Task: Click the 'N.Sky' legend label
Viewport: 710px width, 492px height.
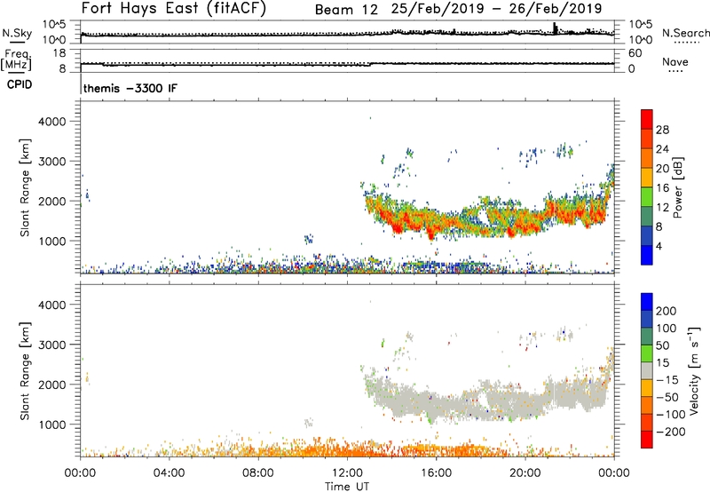Action: tap(17, 33)
